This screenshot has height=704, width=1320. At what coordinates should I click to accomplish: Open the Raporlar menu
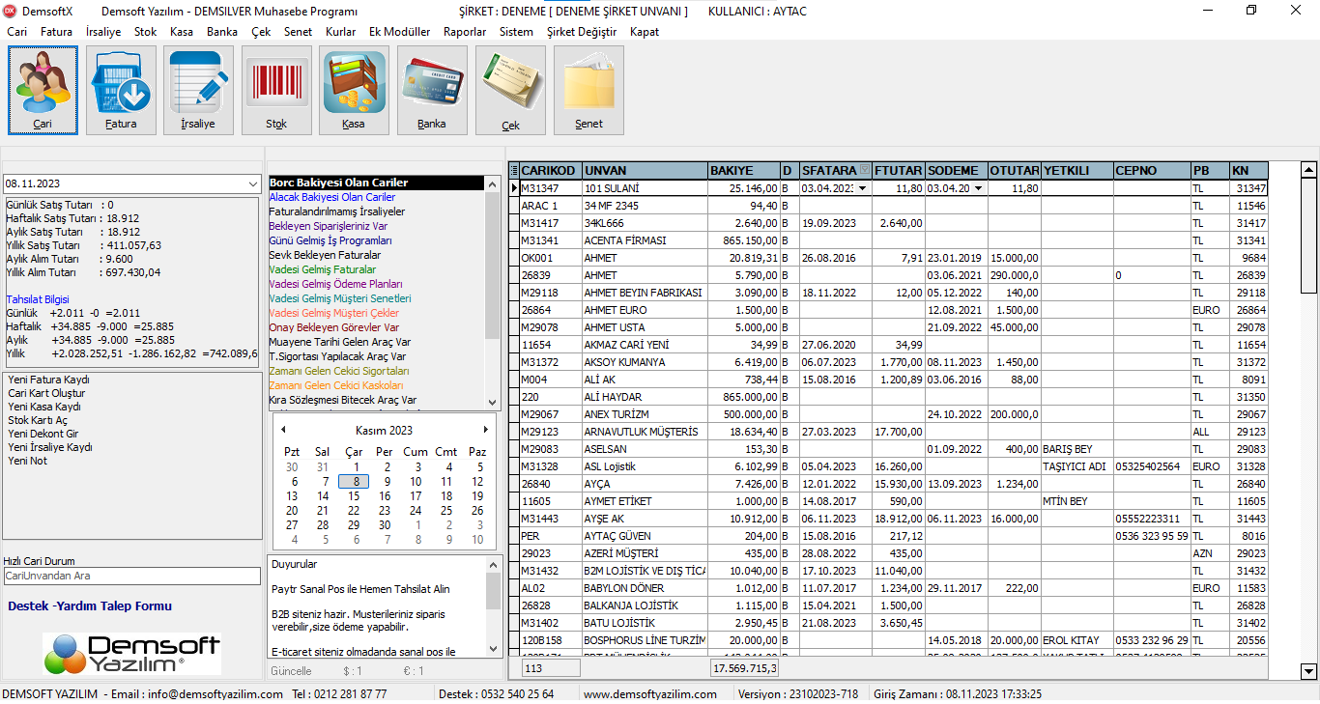point(465,32)
